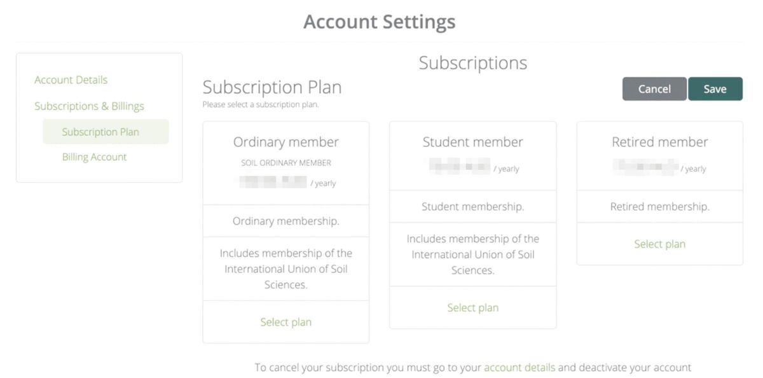Select plan for Student member

pyautogui.click(x=472, y=308)
